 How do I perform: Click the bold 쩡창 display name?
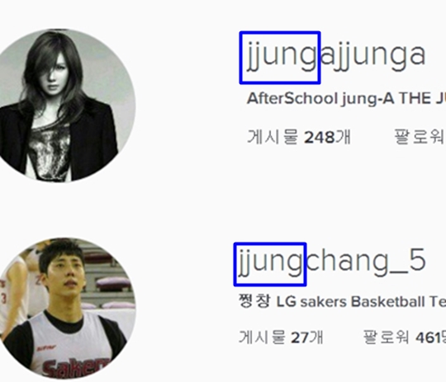tap(254, 302)
